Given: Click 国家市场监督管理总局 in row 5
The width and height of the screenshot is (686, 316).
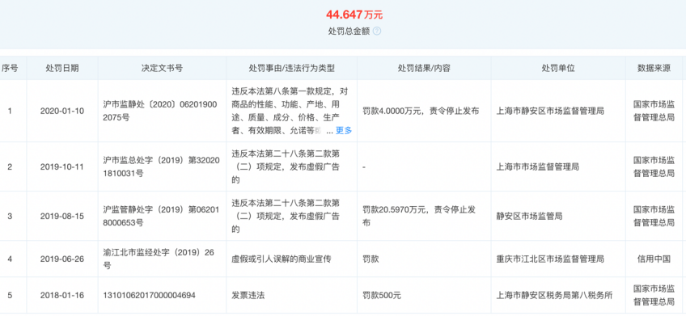Looking at the screenshot, I should (654, 296).
